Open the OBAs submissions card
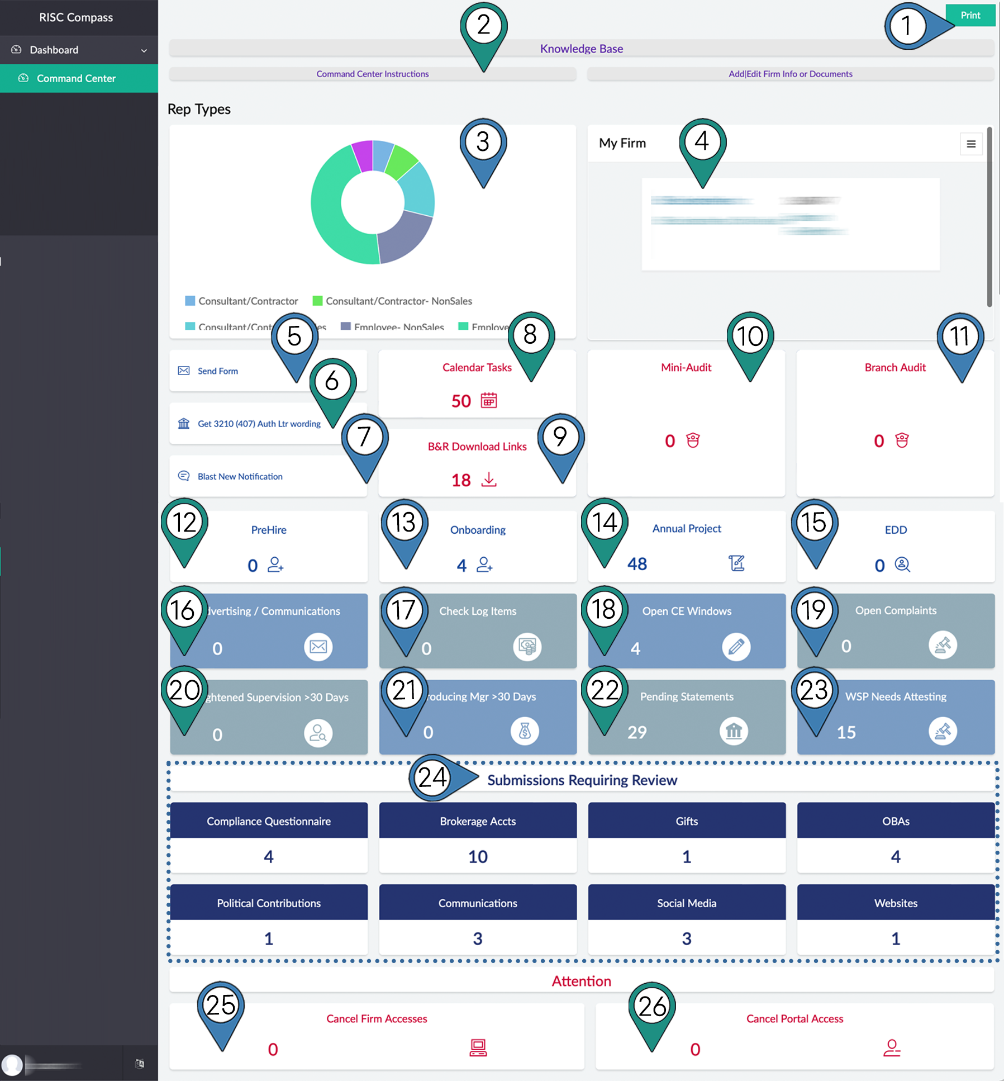Screen dimensions: 1004x1081 pyautogui.click(x=896, y=837)
